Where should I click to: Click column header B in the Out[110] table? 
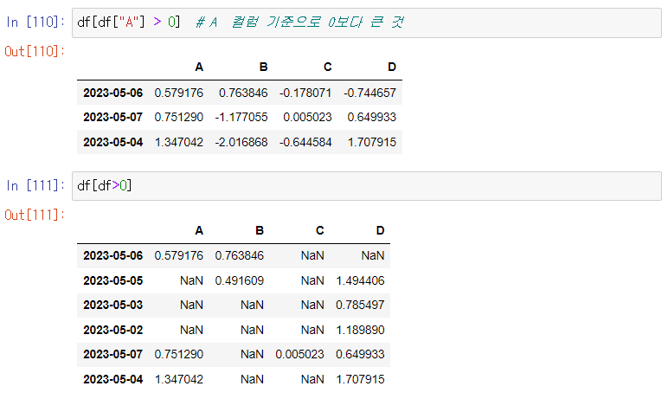[263, 68]
